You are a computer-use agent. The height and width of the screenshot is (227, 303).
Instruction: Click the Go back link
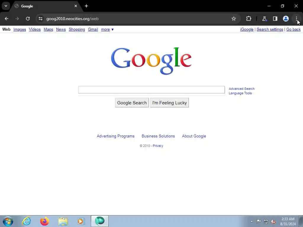coord(293,29)
